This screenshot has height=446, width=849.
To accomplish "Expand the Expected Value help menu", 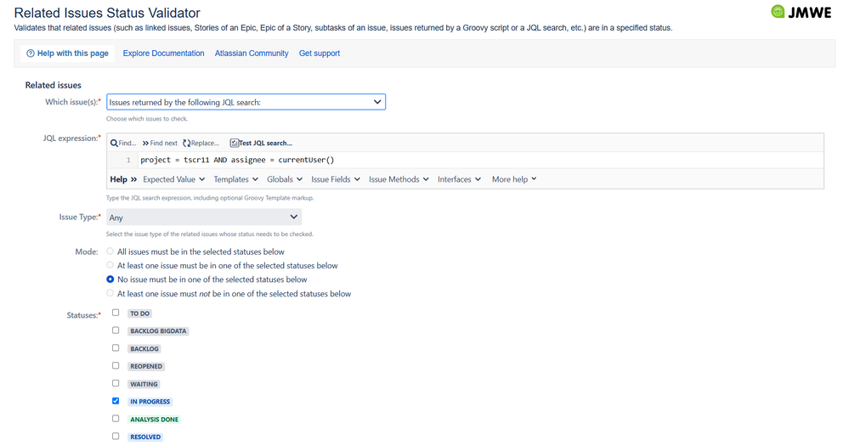I will pos(174,179).
